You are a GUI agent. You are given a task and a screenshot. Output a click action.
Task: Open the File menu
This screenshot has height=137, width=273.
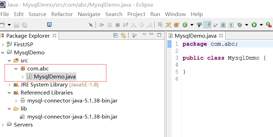point(5,14)
